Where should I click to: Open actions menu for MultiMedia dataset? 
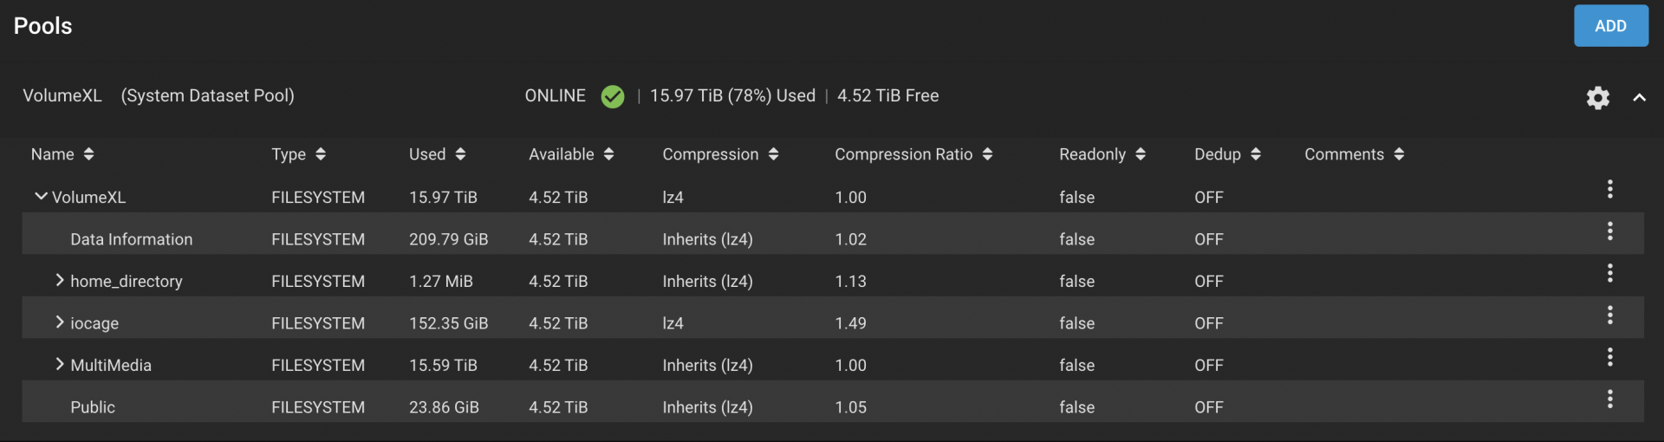(1609, 357)
